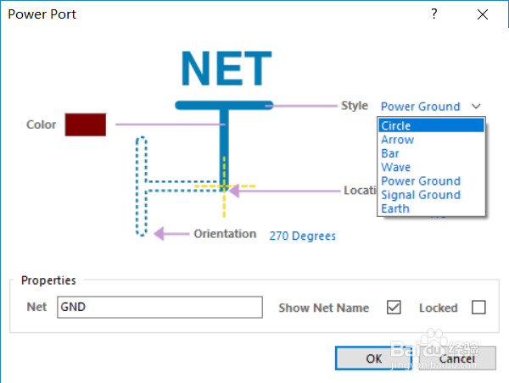Choose Power Ground in style list
The image size is (509, 383).
tap(431, 181)
